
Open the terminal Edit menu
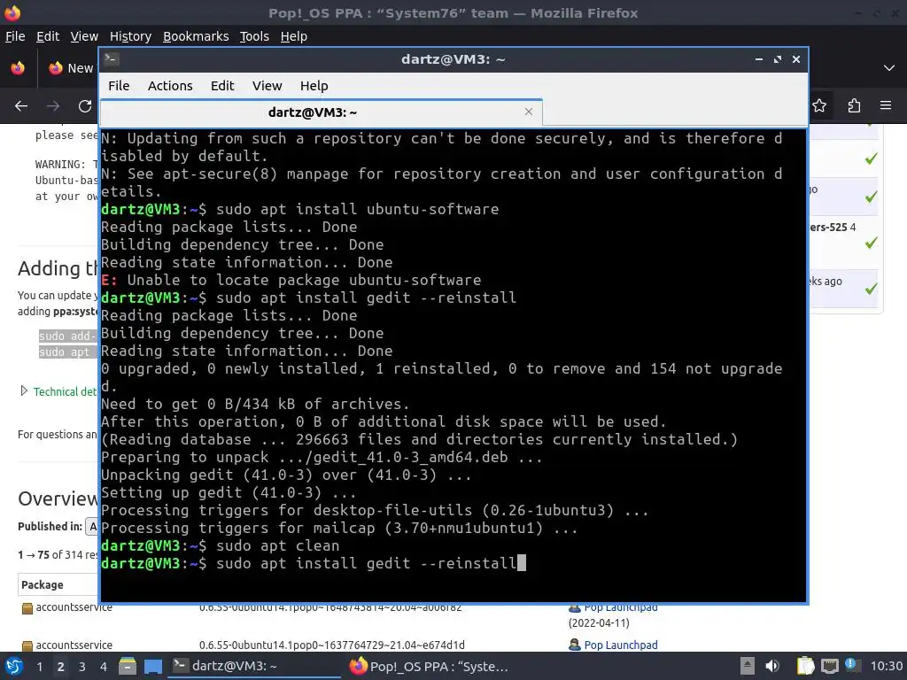[222, 86]
